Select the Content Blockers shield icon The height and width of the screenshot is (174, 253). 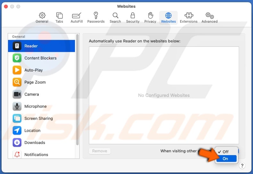pyautogui.click(x=17, y=58)
